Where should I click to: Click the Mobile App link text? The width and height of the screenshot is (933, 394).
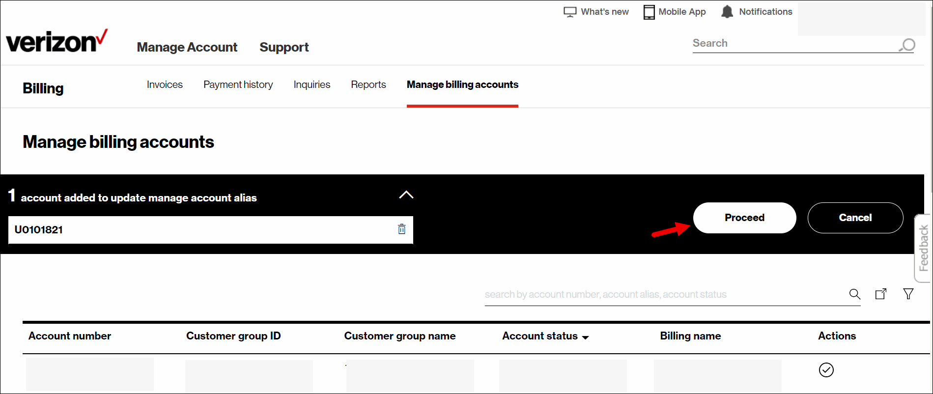coord(682,12)
